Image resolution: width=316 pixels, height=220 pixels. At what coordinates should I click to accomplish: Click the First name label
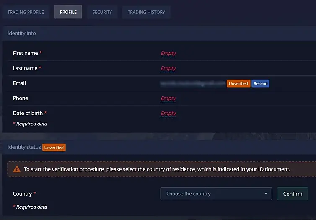click(x=26, y=53)
